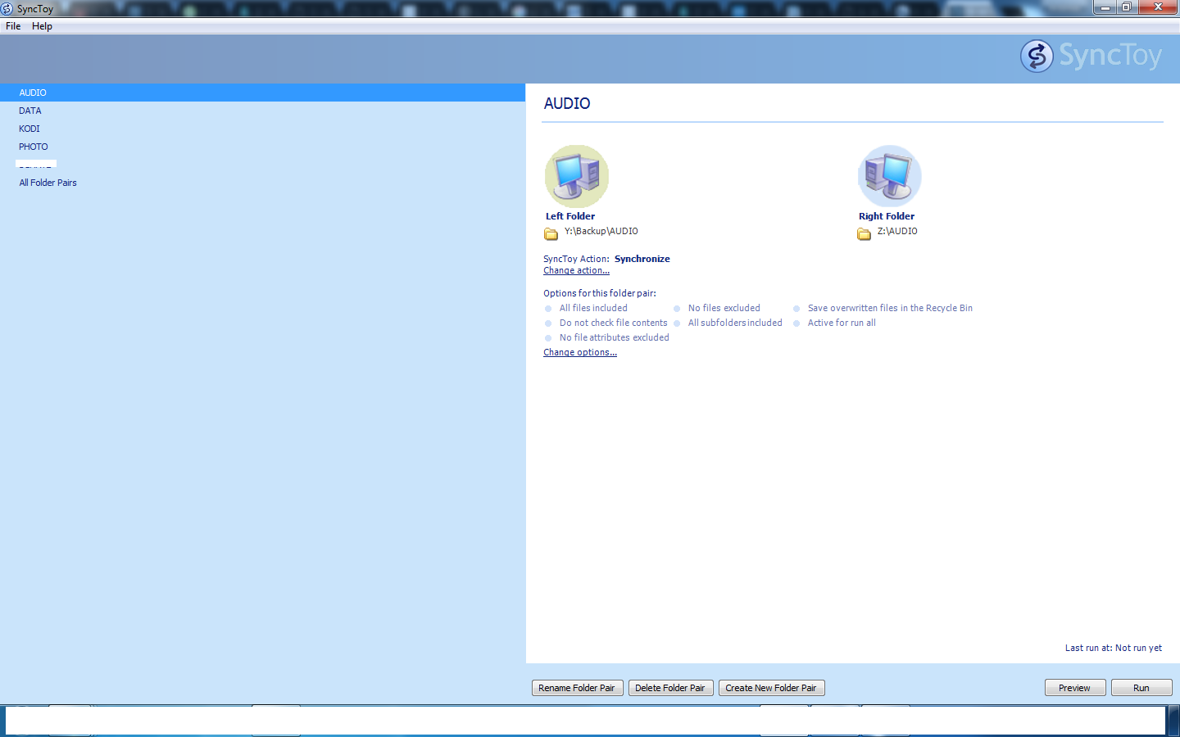
Task: Click the folder icon beside Z:\AUDIO
Action: pos(865,234)
